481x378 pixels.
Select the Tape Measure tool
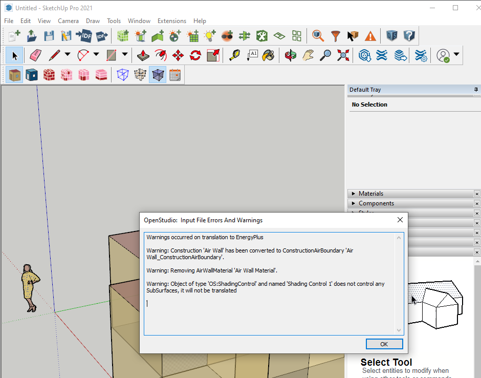(x=235, y=56)
